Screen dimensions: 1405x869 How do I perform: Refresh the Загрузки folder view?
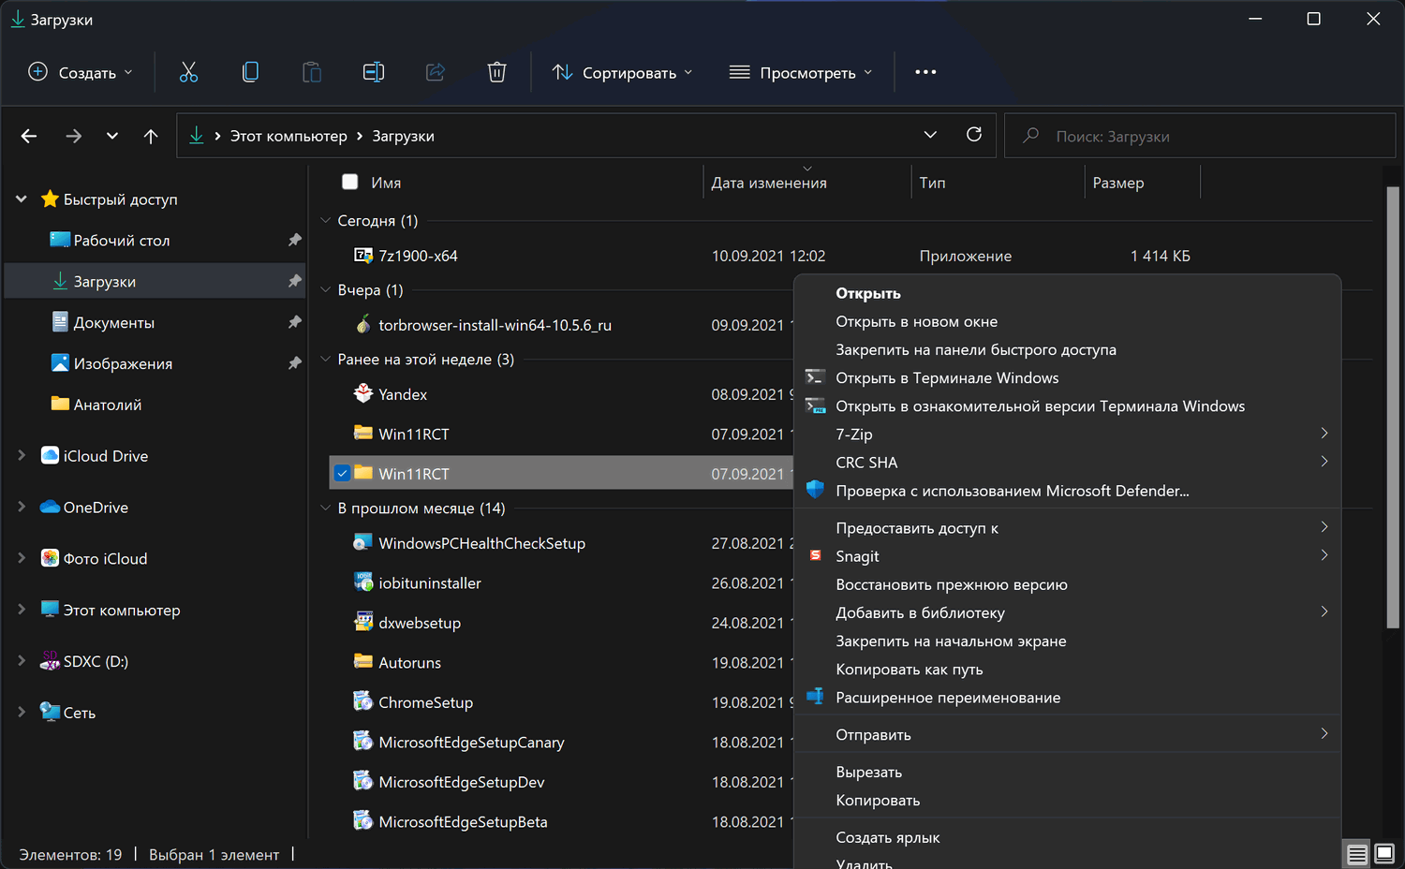[974, 135]
